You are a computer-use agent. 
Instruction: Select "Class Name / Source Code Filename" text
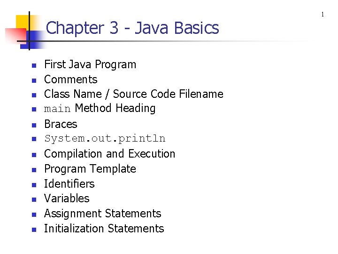133,94
